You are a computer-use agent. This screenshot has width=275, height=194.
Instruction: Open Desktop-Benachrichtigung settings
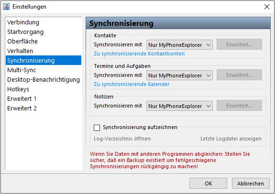[44, 79]
